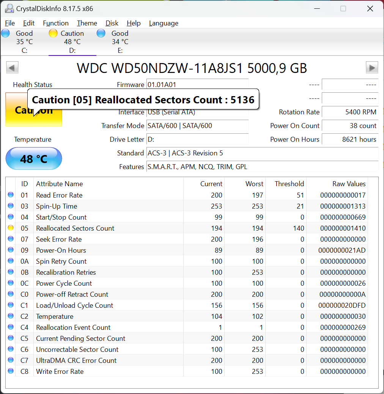Image resolution: width=384 pixels, height=394 pixels.
Task: Click the blue Good icon above drive C:
Action: click(x=5, y=33)
